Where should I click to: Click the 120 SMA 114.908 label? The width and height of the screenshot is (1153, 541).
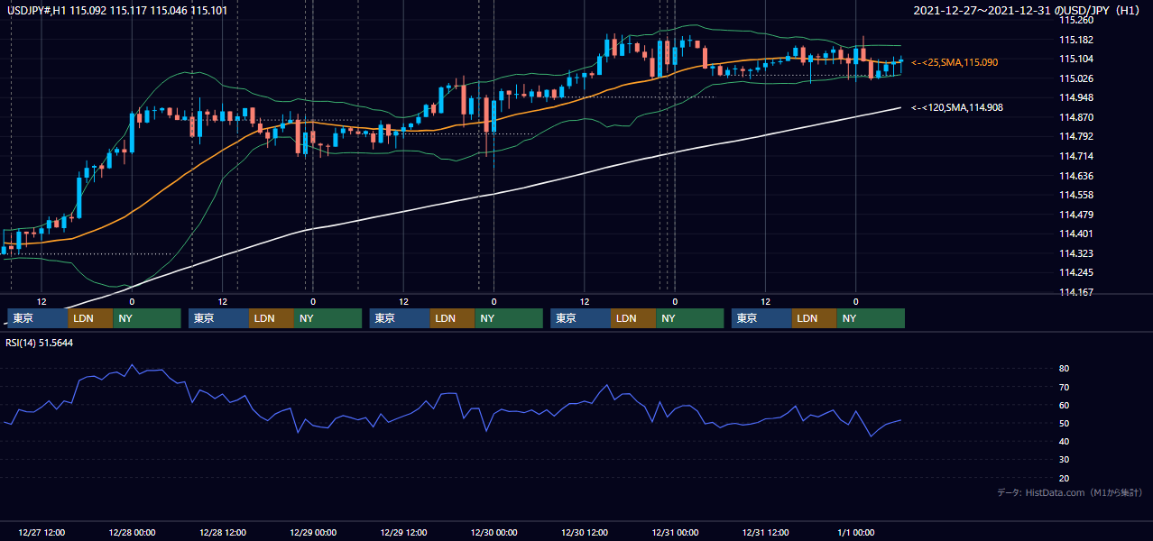point(957,107)
